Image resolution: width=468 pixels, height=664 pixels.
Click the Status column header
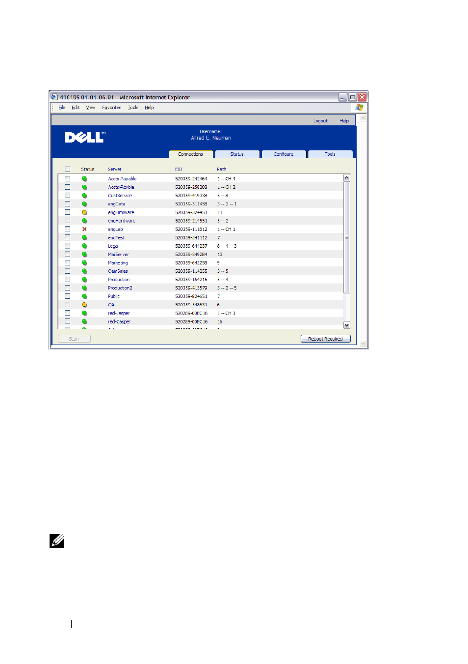click(88, 169)
